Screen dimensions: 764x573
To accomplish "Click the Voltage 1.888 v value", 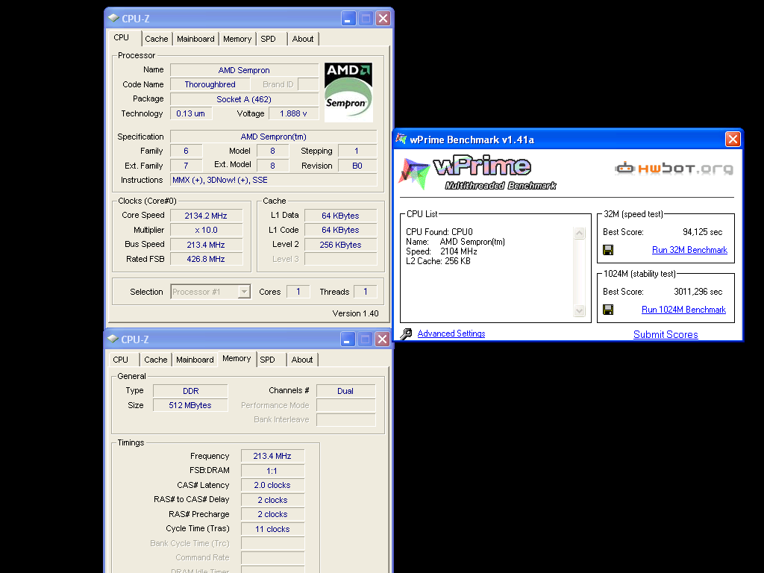I will click(293, 113).
